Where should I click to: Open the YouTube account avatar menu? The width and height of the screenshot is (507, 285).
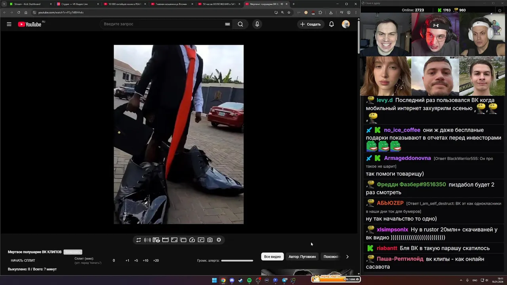click(x=346, y=24)
